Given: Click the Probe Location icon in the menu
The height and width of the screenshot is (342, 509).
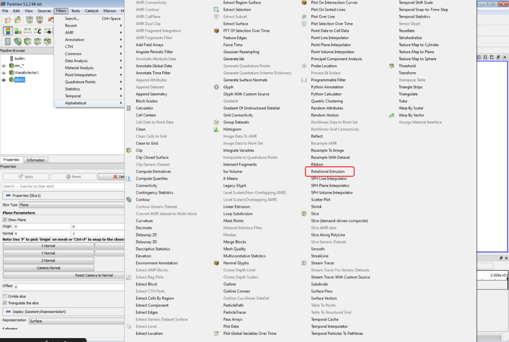Looking at the screenshot, I should point(304,66).
